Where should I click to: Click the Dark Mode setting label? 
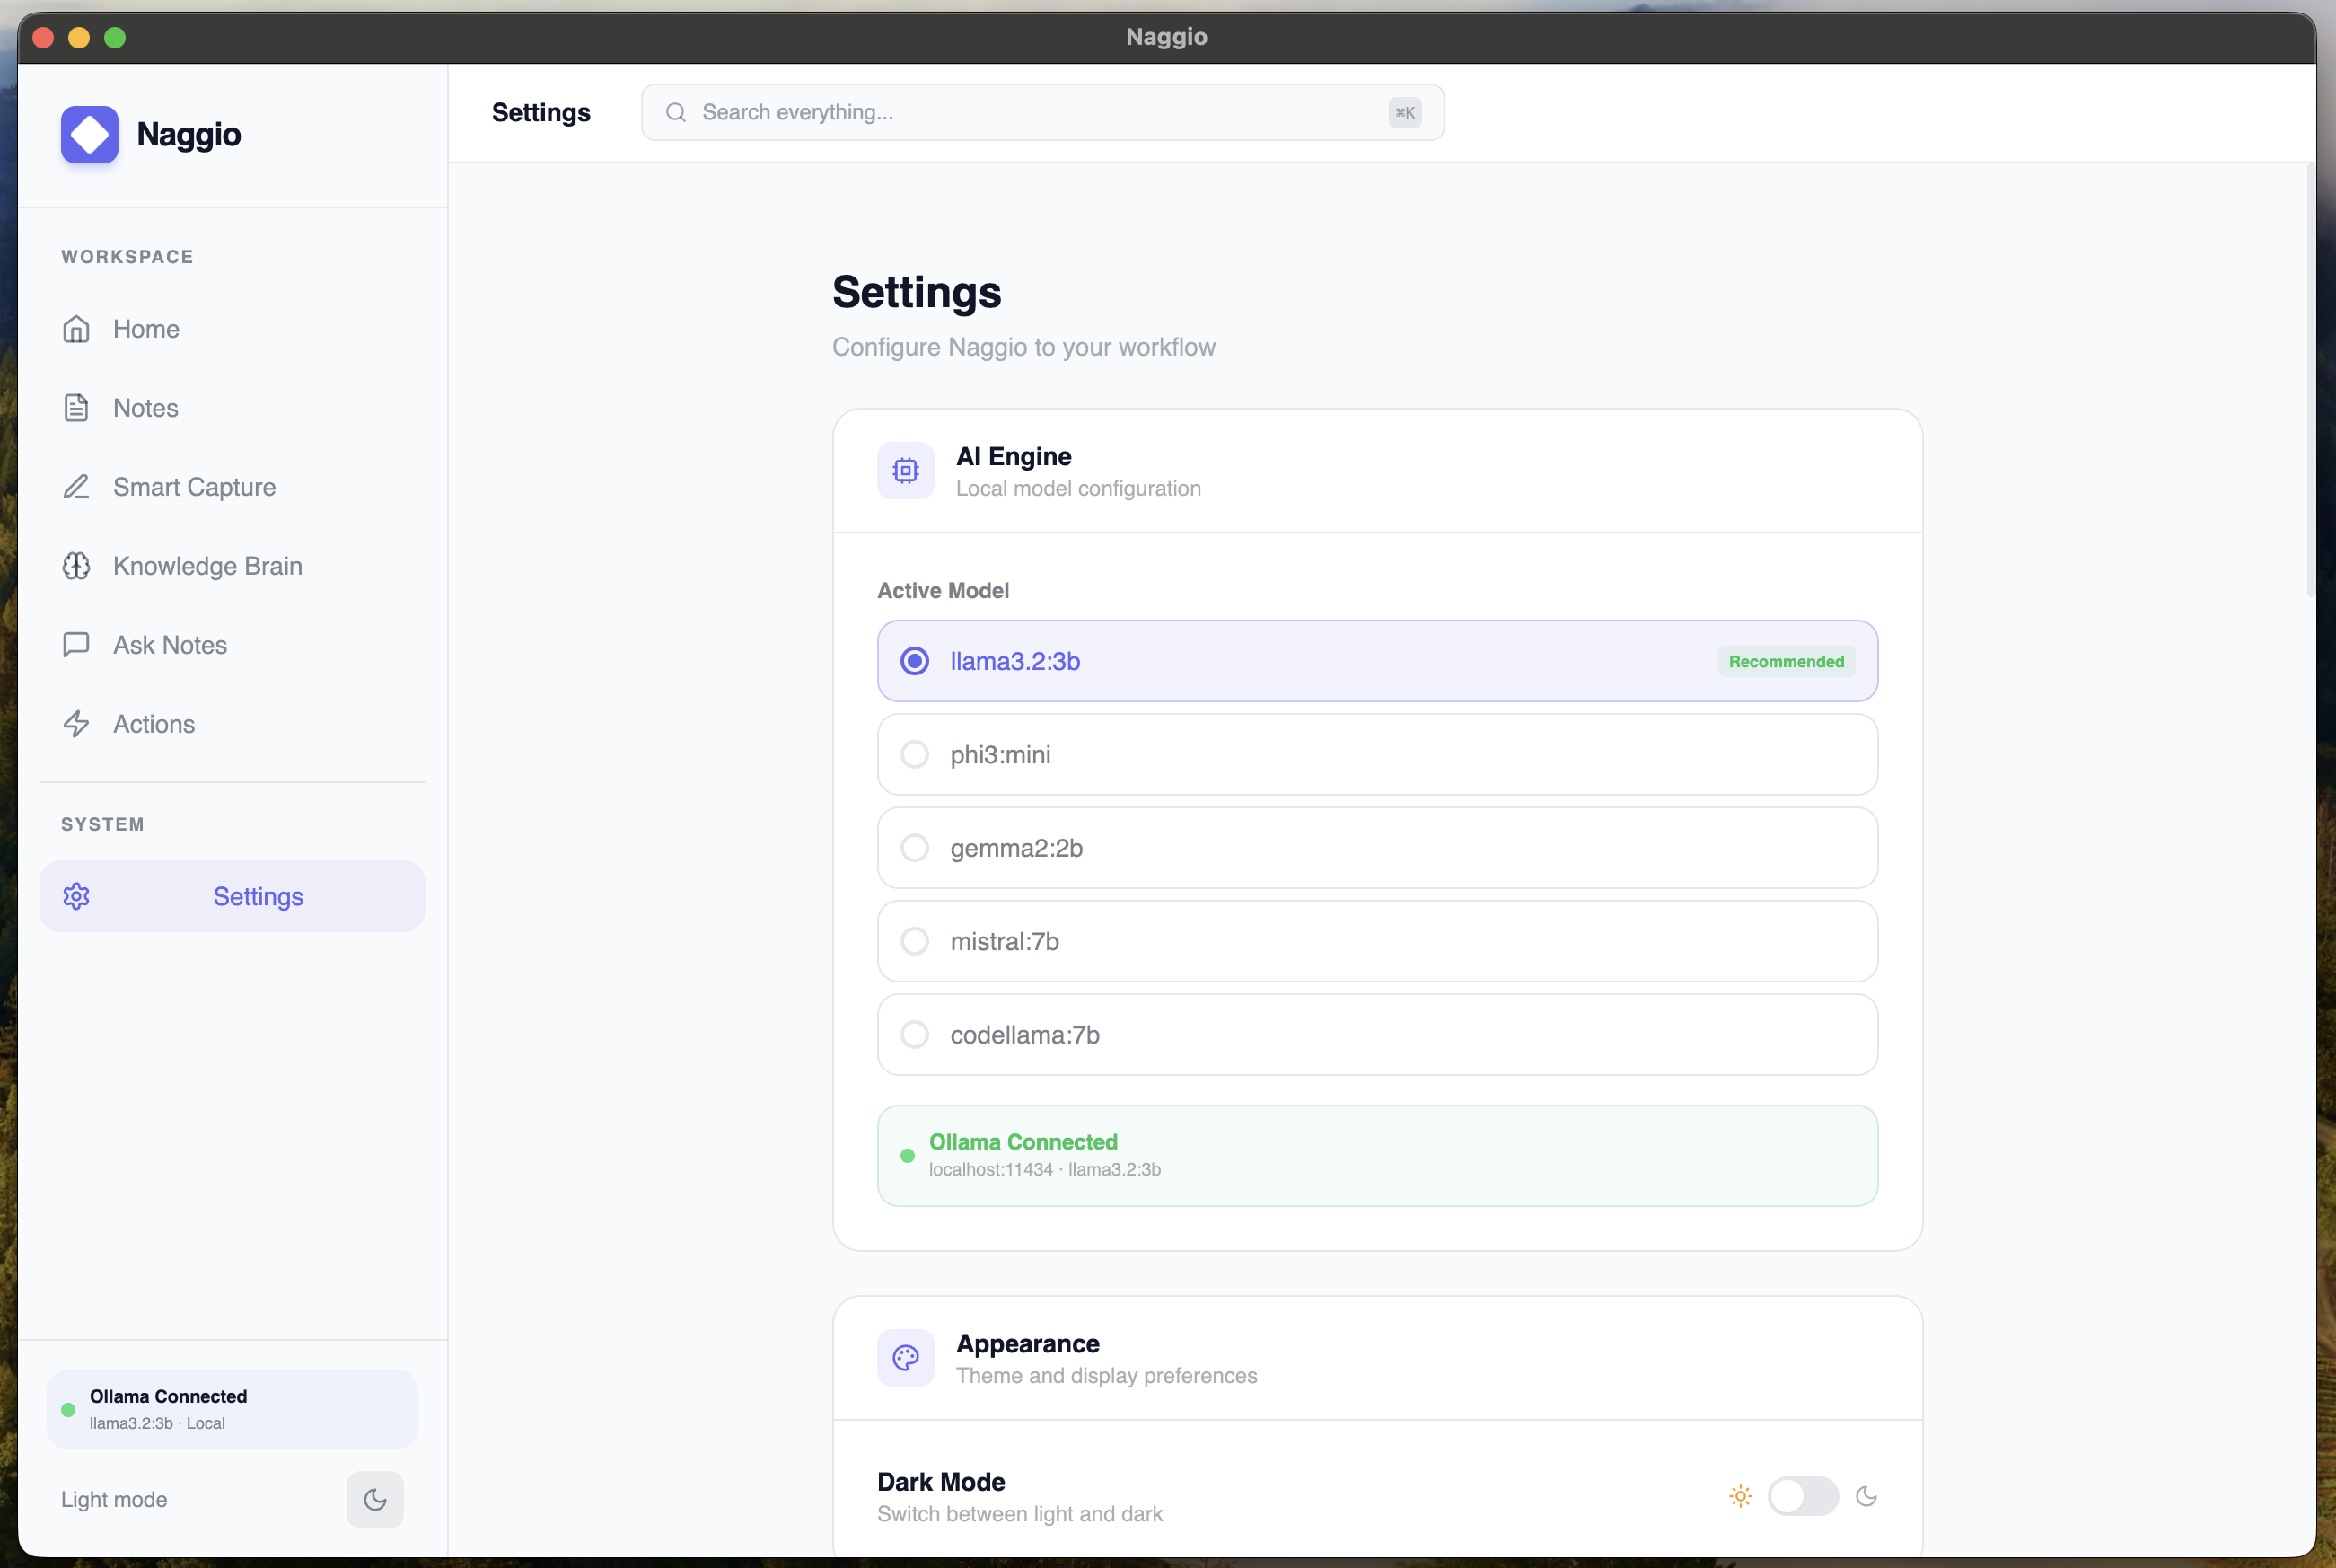(941, 1482)
